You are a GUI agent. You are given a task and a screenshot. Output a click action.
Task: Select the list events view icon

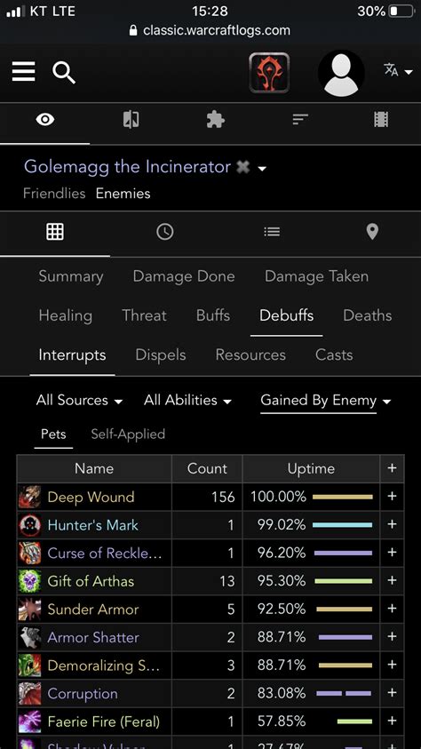point(272,232)
